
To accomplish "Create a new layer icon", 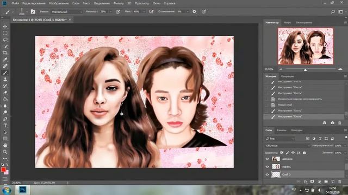I will pos(333,181).
